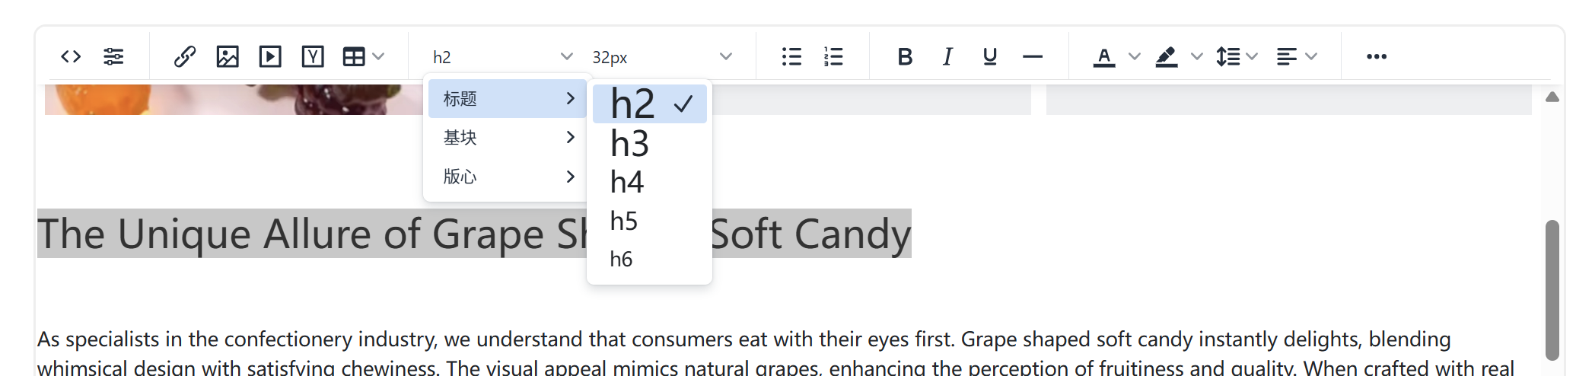Select h3 from the heading submenu
1592x376 pixels.
coord(629,144)
